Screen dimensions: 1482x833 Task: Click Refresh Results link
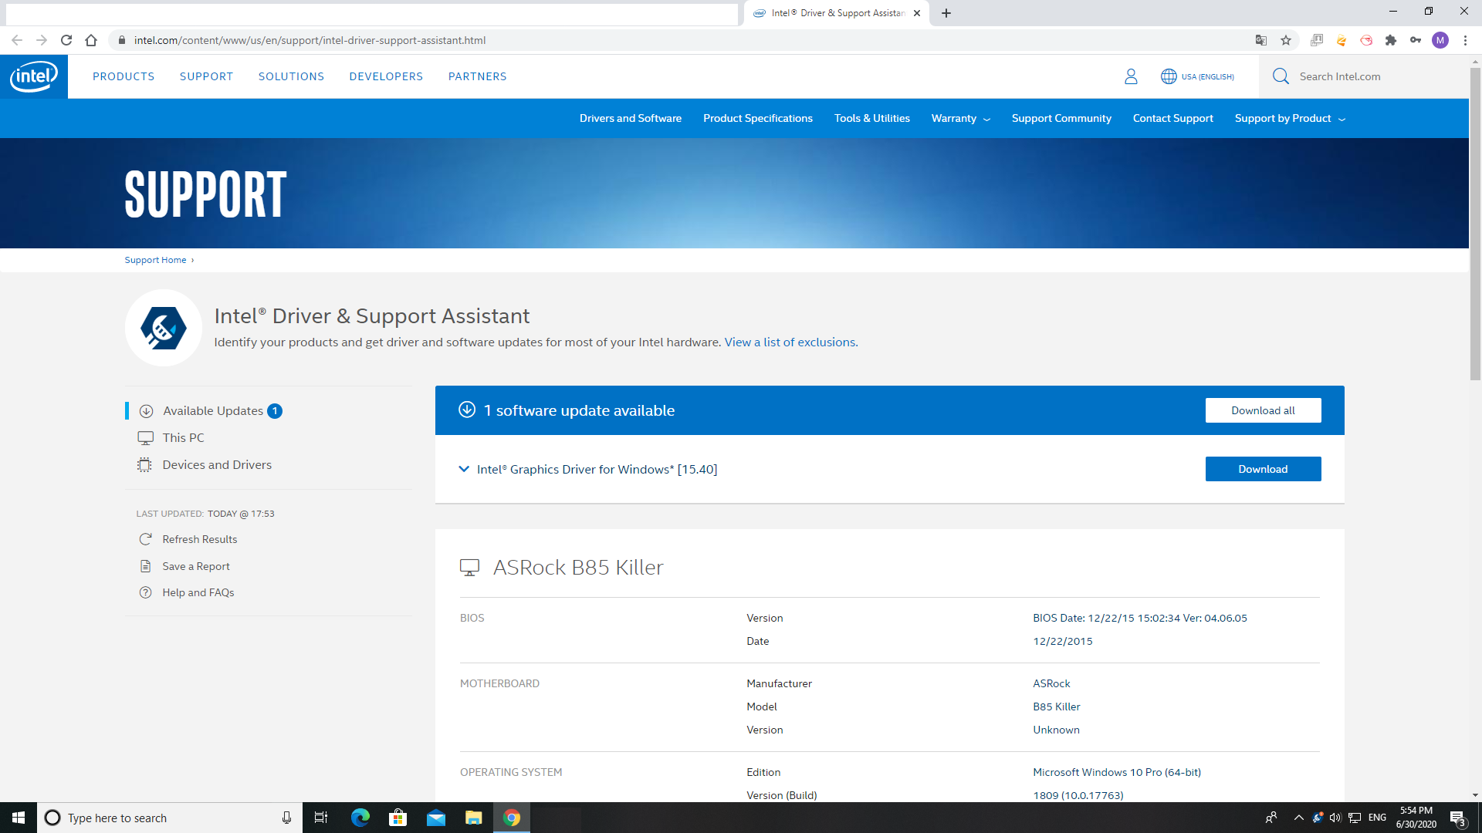coord(200,539)
